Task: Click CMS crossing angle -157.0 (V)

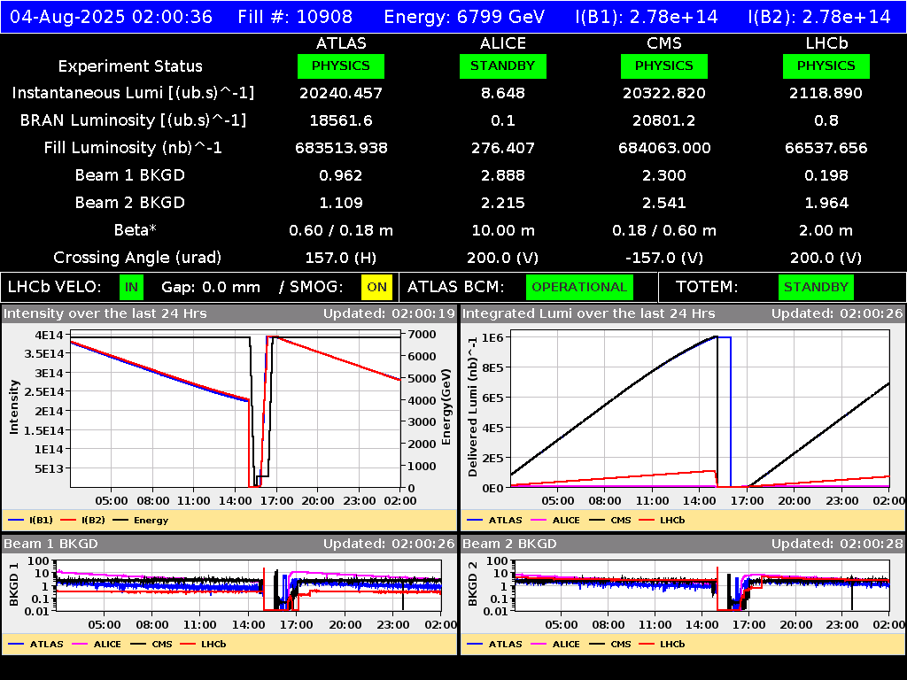Action: click(x=664, y=258)
